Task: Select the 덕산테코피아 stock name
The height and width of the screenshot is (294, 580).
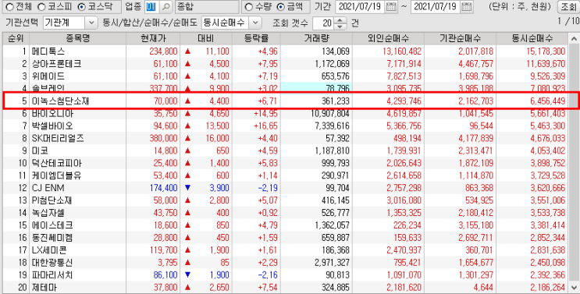Action: point(56,163)
